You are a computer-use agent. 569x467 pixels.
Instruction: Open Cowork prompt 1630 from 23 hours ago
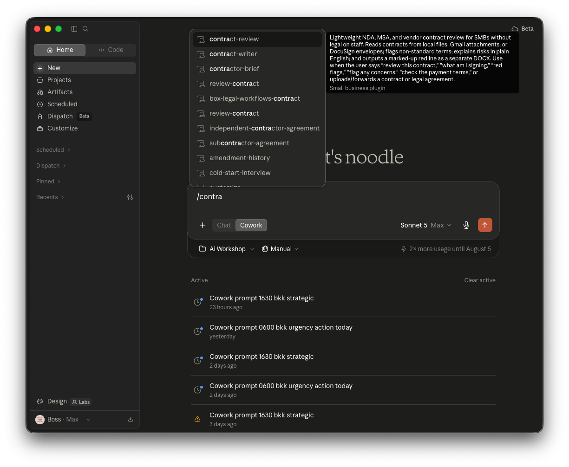tap(343, 302)
